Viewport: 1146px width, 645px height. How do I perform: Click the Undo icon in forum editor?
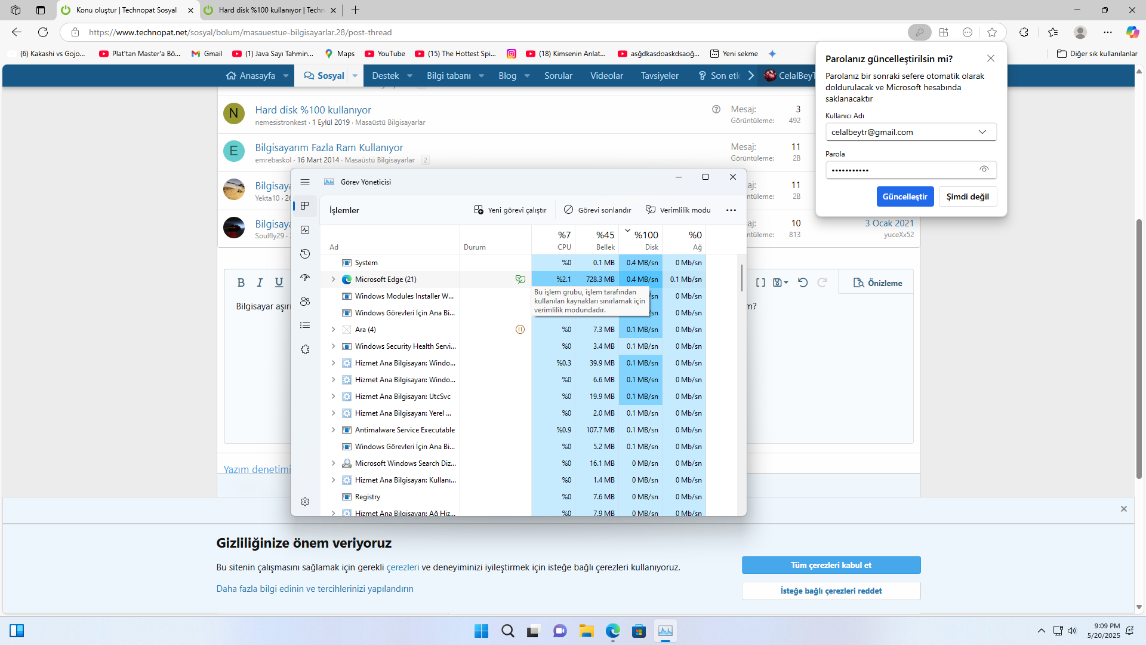click(803, 282)
